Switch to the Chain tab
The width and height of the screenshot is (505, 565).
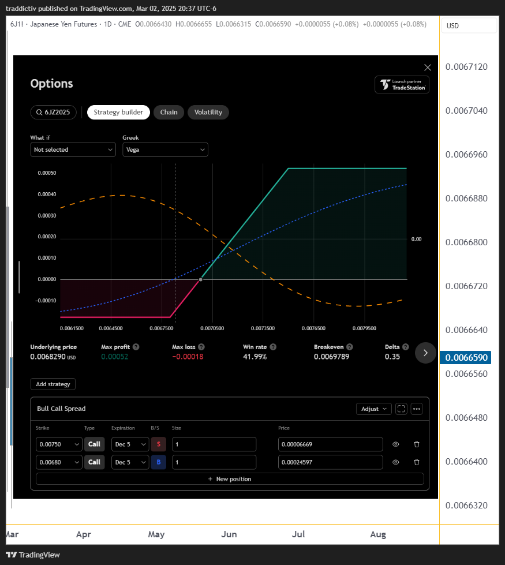169,112
